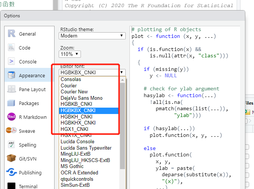
Task: Pick Lucida Sans Typewriter font
Action: tap(90, 148)
